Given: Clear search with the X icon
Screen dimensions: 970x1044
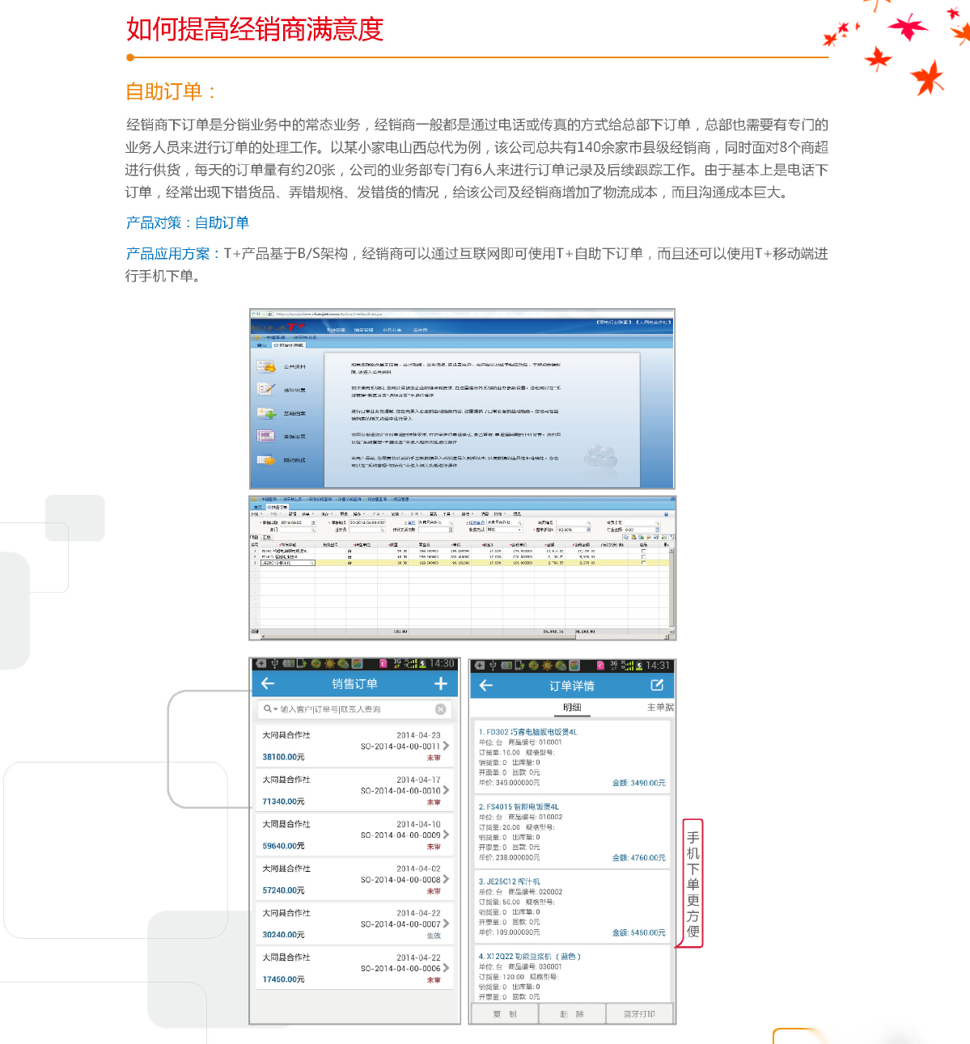Looking at the screenshot, I should [440, 709].
